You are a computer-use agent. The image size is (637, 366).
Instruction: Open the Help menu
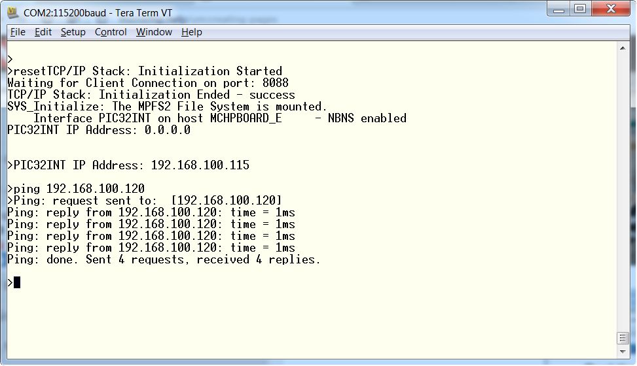click(191, 32)
